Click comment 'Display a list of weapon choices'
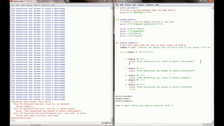Screen dimensions: 224x126 pyautogui.click(x=147, y=22)
